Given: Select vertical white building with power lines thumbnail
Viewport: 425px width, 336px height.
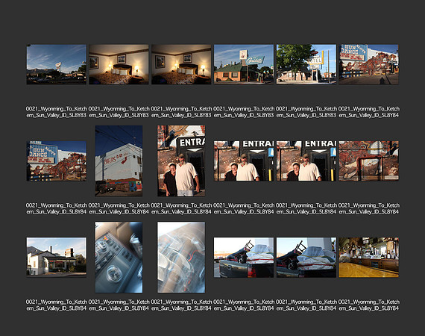Looking at the screenshot, I should point(119,161).
